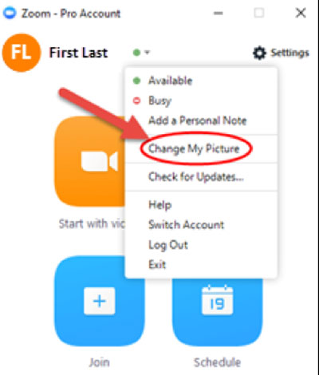Click the red Busy status icon
319x375 pixels.
pos(136,101)
